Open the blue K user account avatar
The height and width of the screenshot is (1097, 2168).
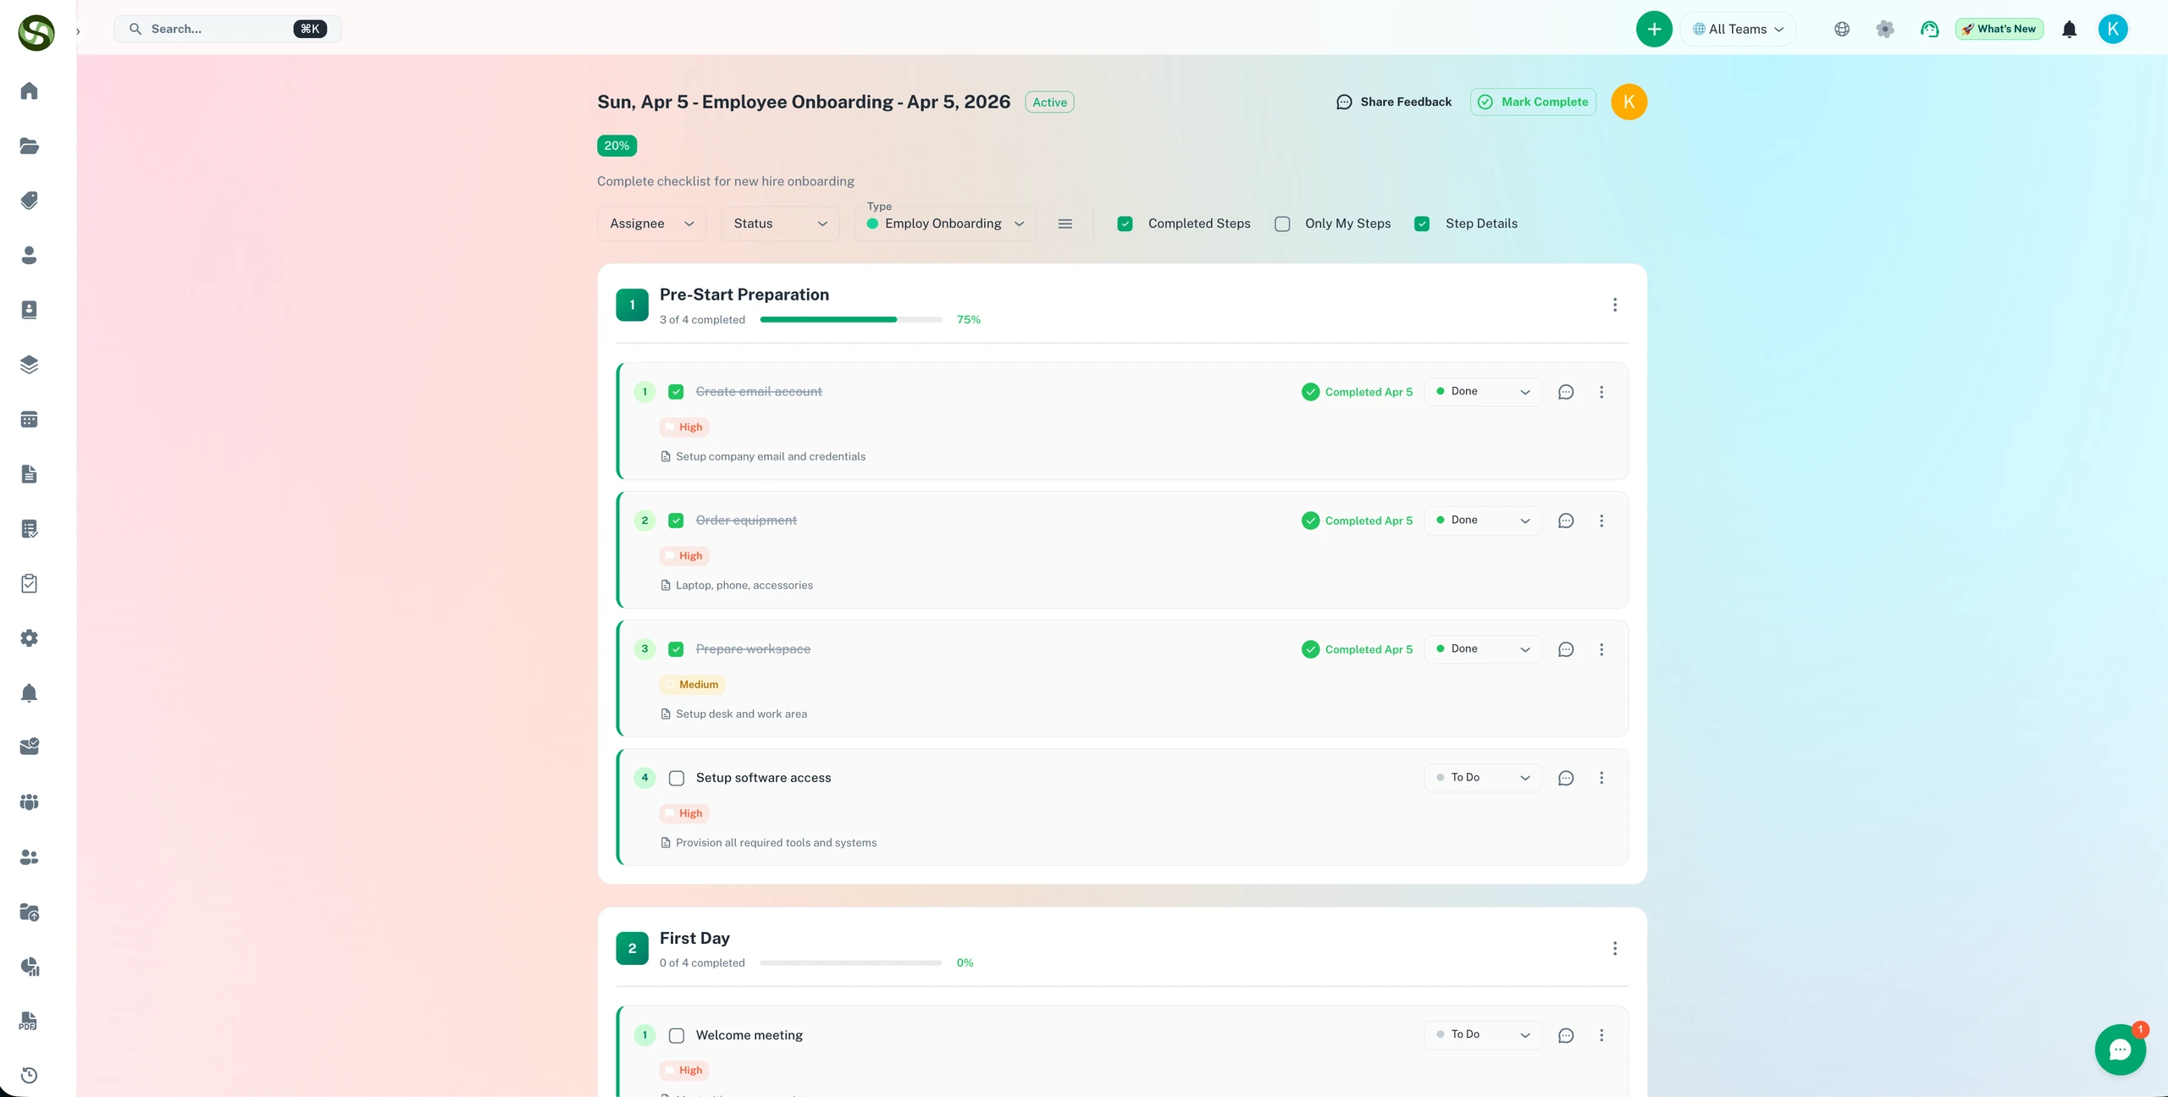[2113, 29]
